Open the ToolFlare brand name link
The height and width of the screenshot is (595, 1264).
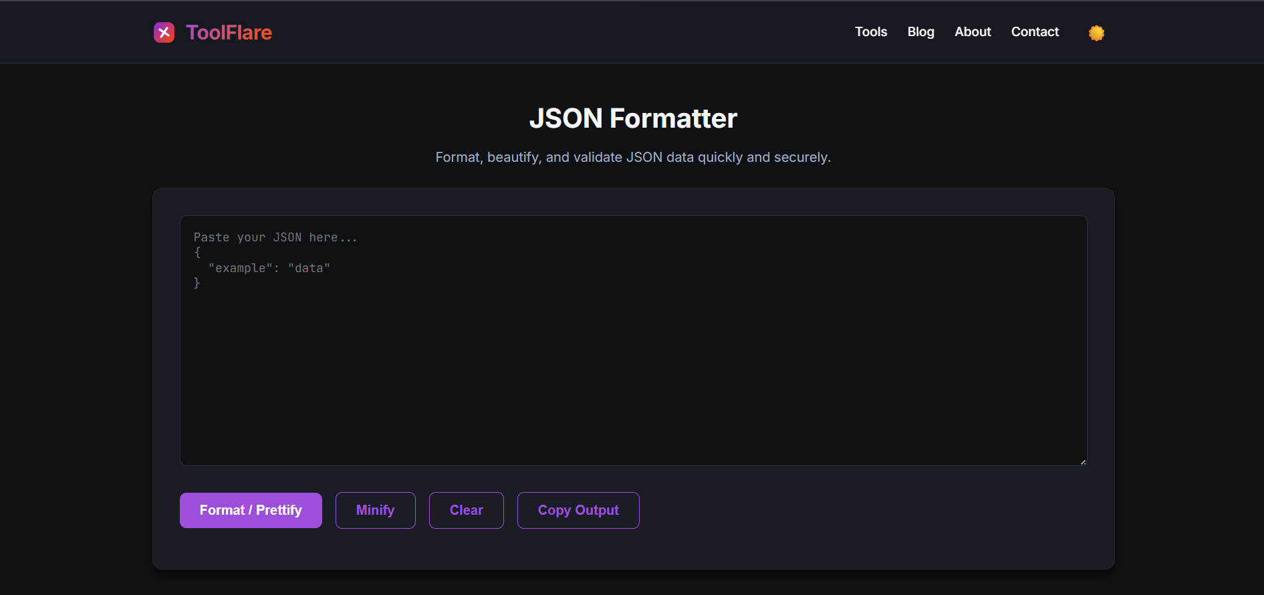229,32
